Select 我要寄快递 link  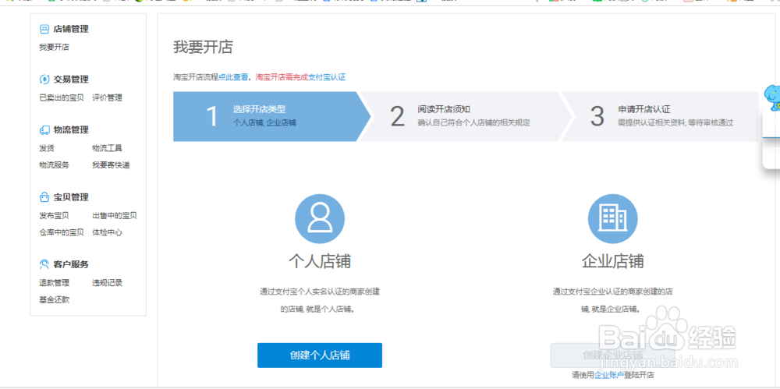111,165
